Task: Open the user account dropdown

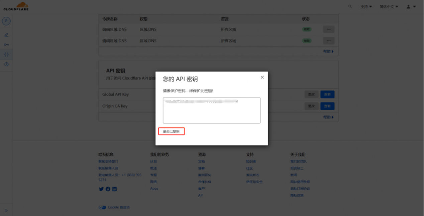Action: [411, 7]
